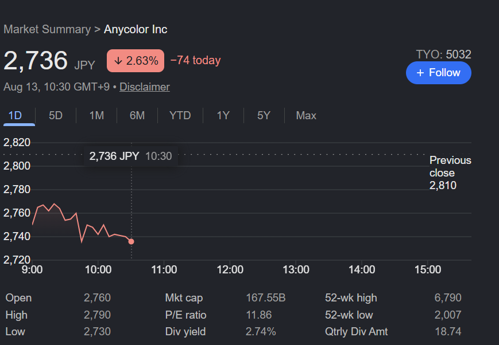Click the plus icon in Follow button
Viewport: 499px width, 345px height.
420,73
